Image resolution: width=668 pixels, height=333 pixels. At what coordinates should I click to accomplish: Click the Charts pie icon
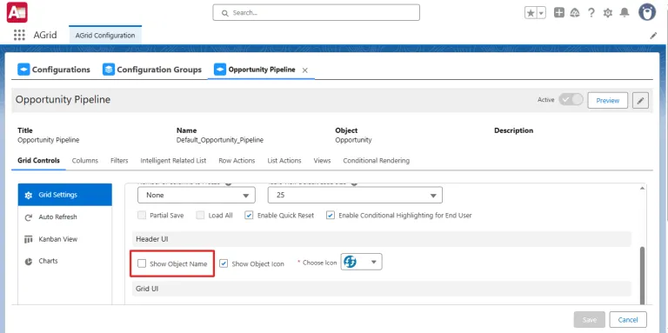click(29, 262)
